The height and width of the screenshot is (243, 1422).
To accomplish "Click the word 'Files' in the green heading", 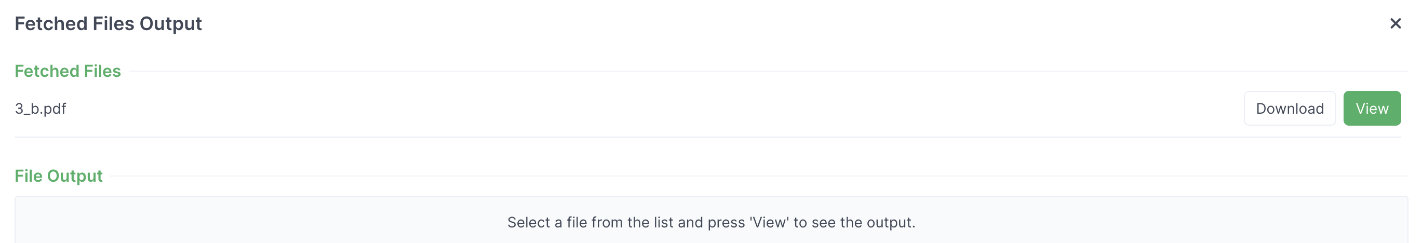I will pos(103,71).
